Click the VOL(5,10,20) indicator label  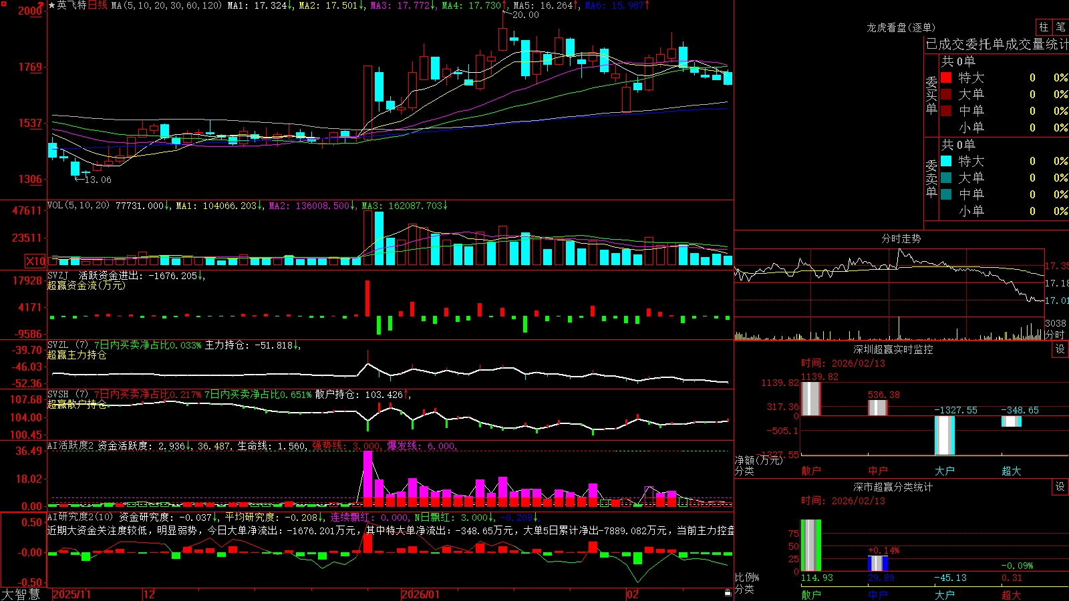[x=78, y=206]
